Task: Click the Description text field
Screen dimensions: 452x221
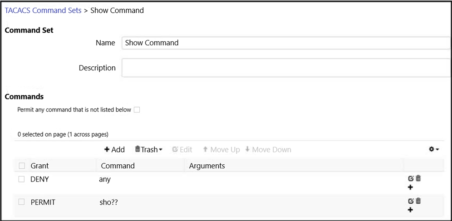Action: coord(287,68)
